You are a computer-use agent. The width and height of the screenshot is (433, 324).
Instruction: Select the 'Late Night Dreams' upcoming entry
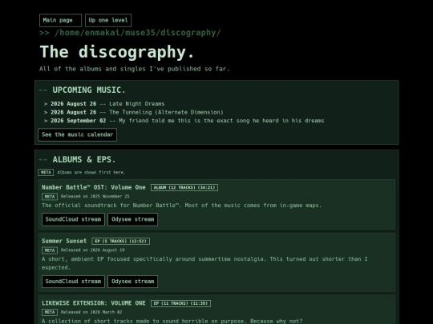136,104
